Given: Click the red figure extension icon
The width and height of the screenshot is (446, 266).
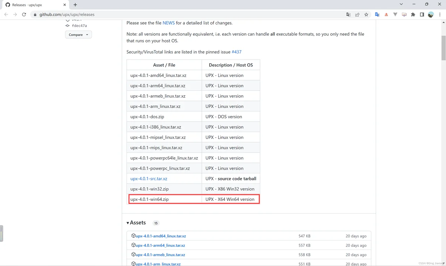Looking at the screenshot, I should (x=386, y=15).
